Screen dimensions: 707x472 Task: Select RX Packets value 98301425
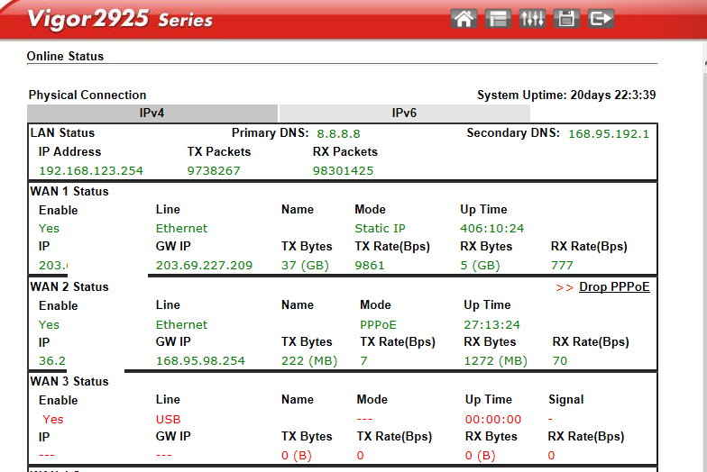click(x=343, y=171)
